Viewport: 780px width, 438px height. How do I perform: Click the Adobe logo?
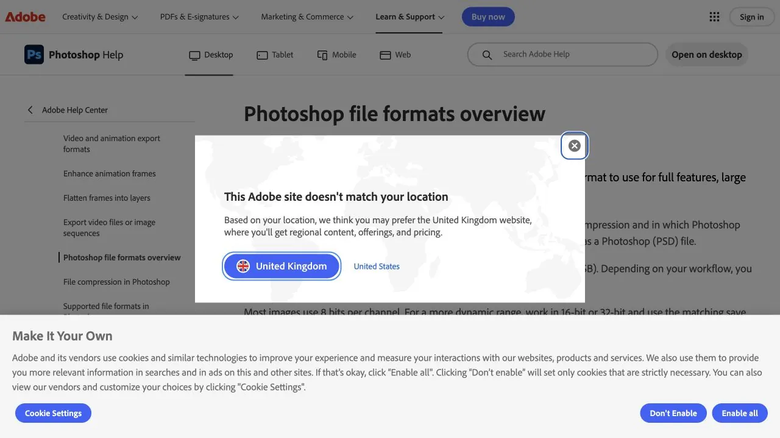(x=26, y=17)
